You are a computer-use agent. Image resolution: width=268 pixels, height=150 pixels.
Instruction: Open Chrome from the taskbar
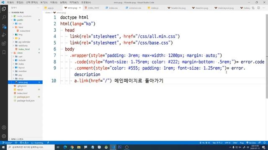[x=72, y=147]
